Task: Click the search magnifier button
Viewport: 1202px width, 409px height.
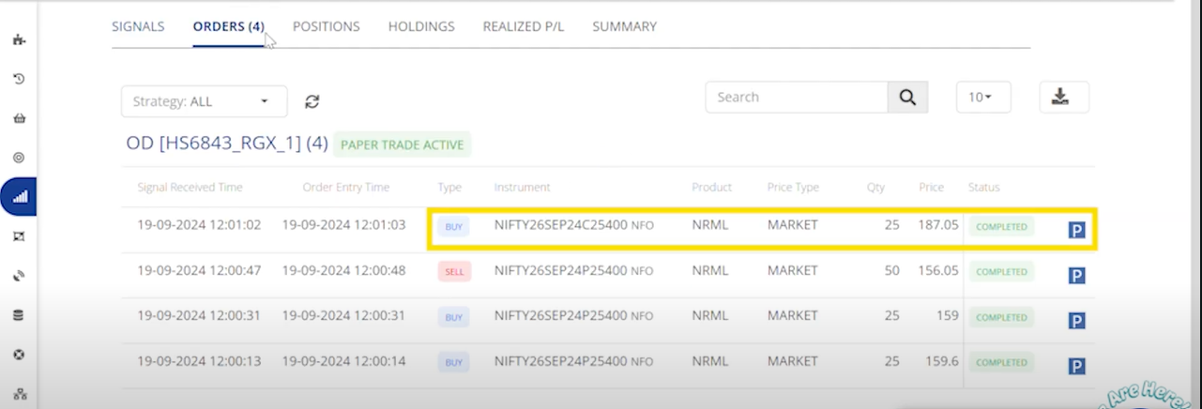Action: (x=907, y=98)
